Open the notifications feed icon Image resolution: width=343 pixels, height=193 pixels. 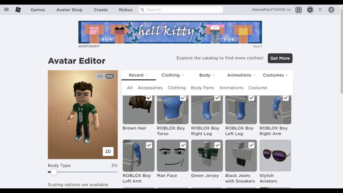point(299,10)
